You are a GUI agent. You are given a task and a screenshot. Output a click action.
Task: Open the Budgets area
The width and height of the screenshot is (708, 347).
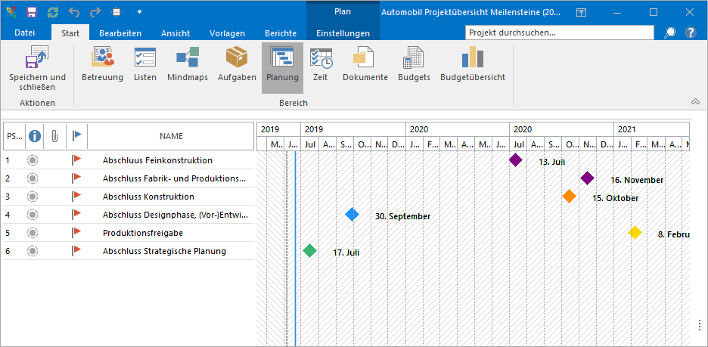pyautogui.click(x=414, y=64)
